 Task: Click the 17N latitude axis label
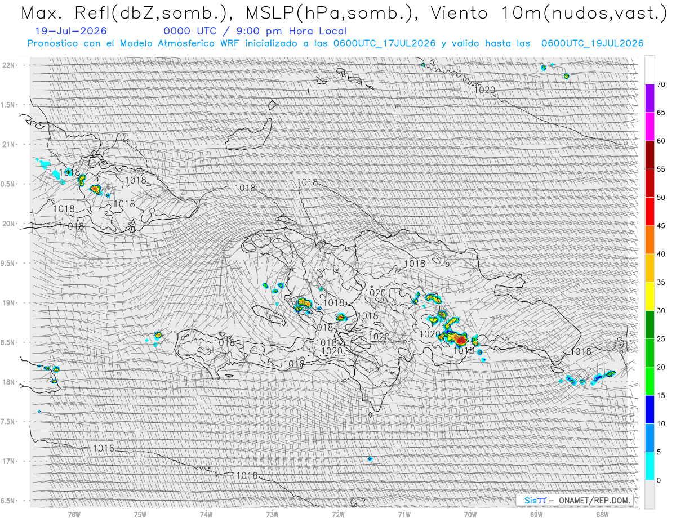point(9,461)
